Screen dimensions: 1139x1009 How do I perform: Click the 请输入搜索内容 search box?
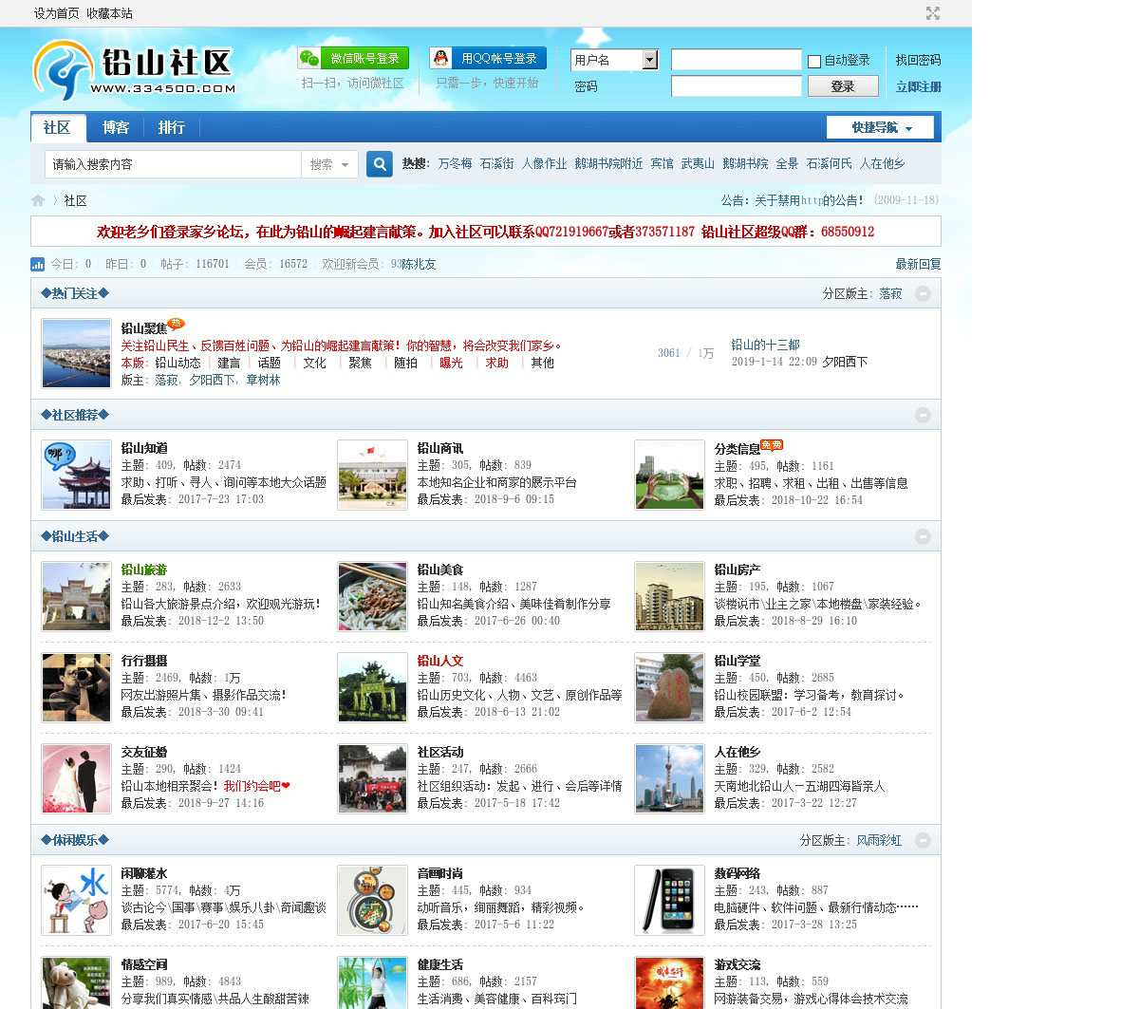[174, 164]
